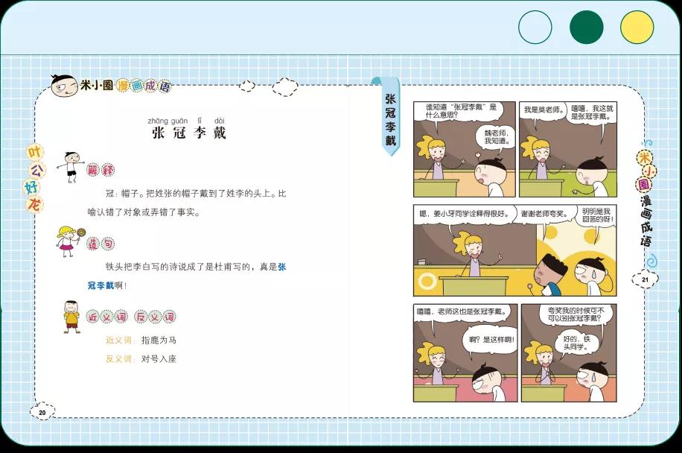
Task: Click page number 20 cloud badge
Action: pos(42,411)
